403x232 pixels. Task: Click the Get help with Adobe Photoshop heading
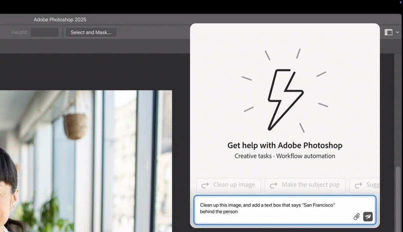coord(285,145)
